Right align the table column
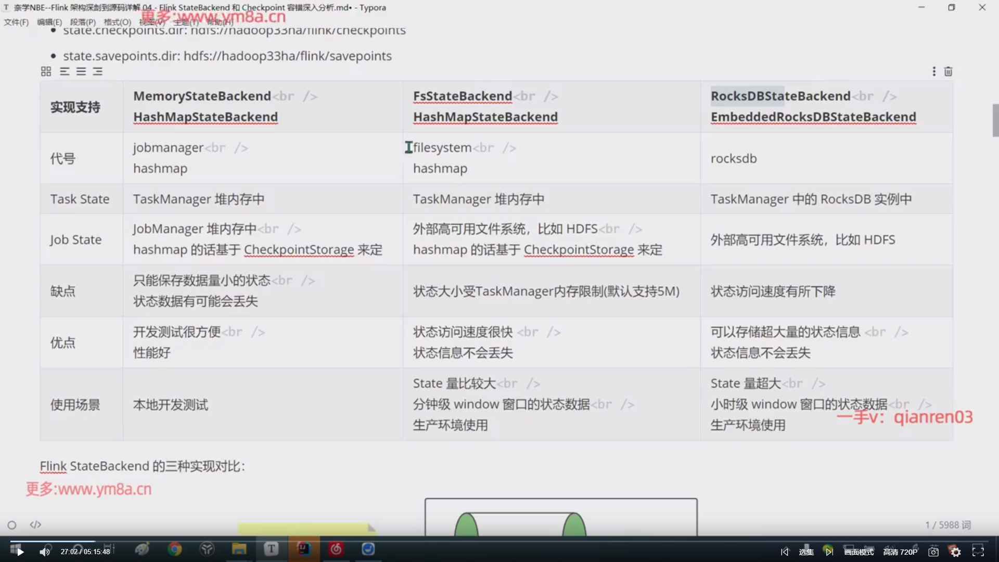This screenshot has height=562, width=999. coord(98,71)
